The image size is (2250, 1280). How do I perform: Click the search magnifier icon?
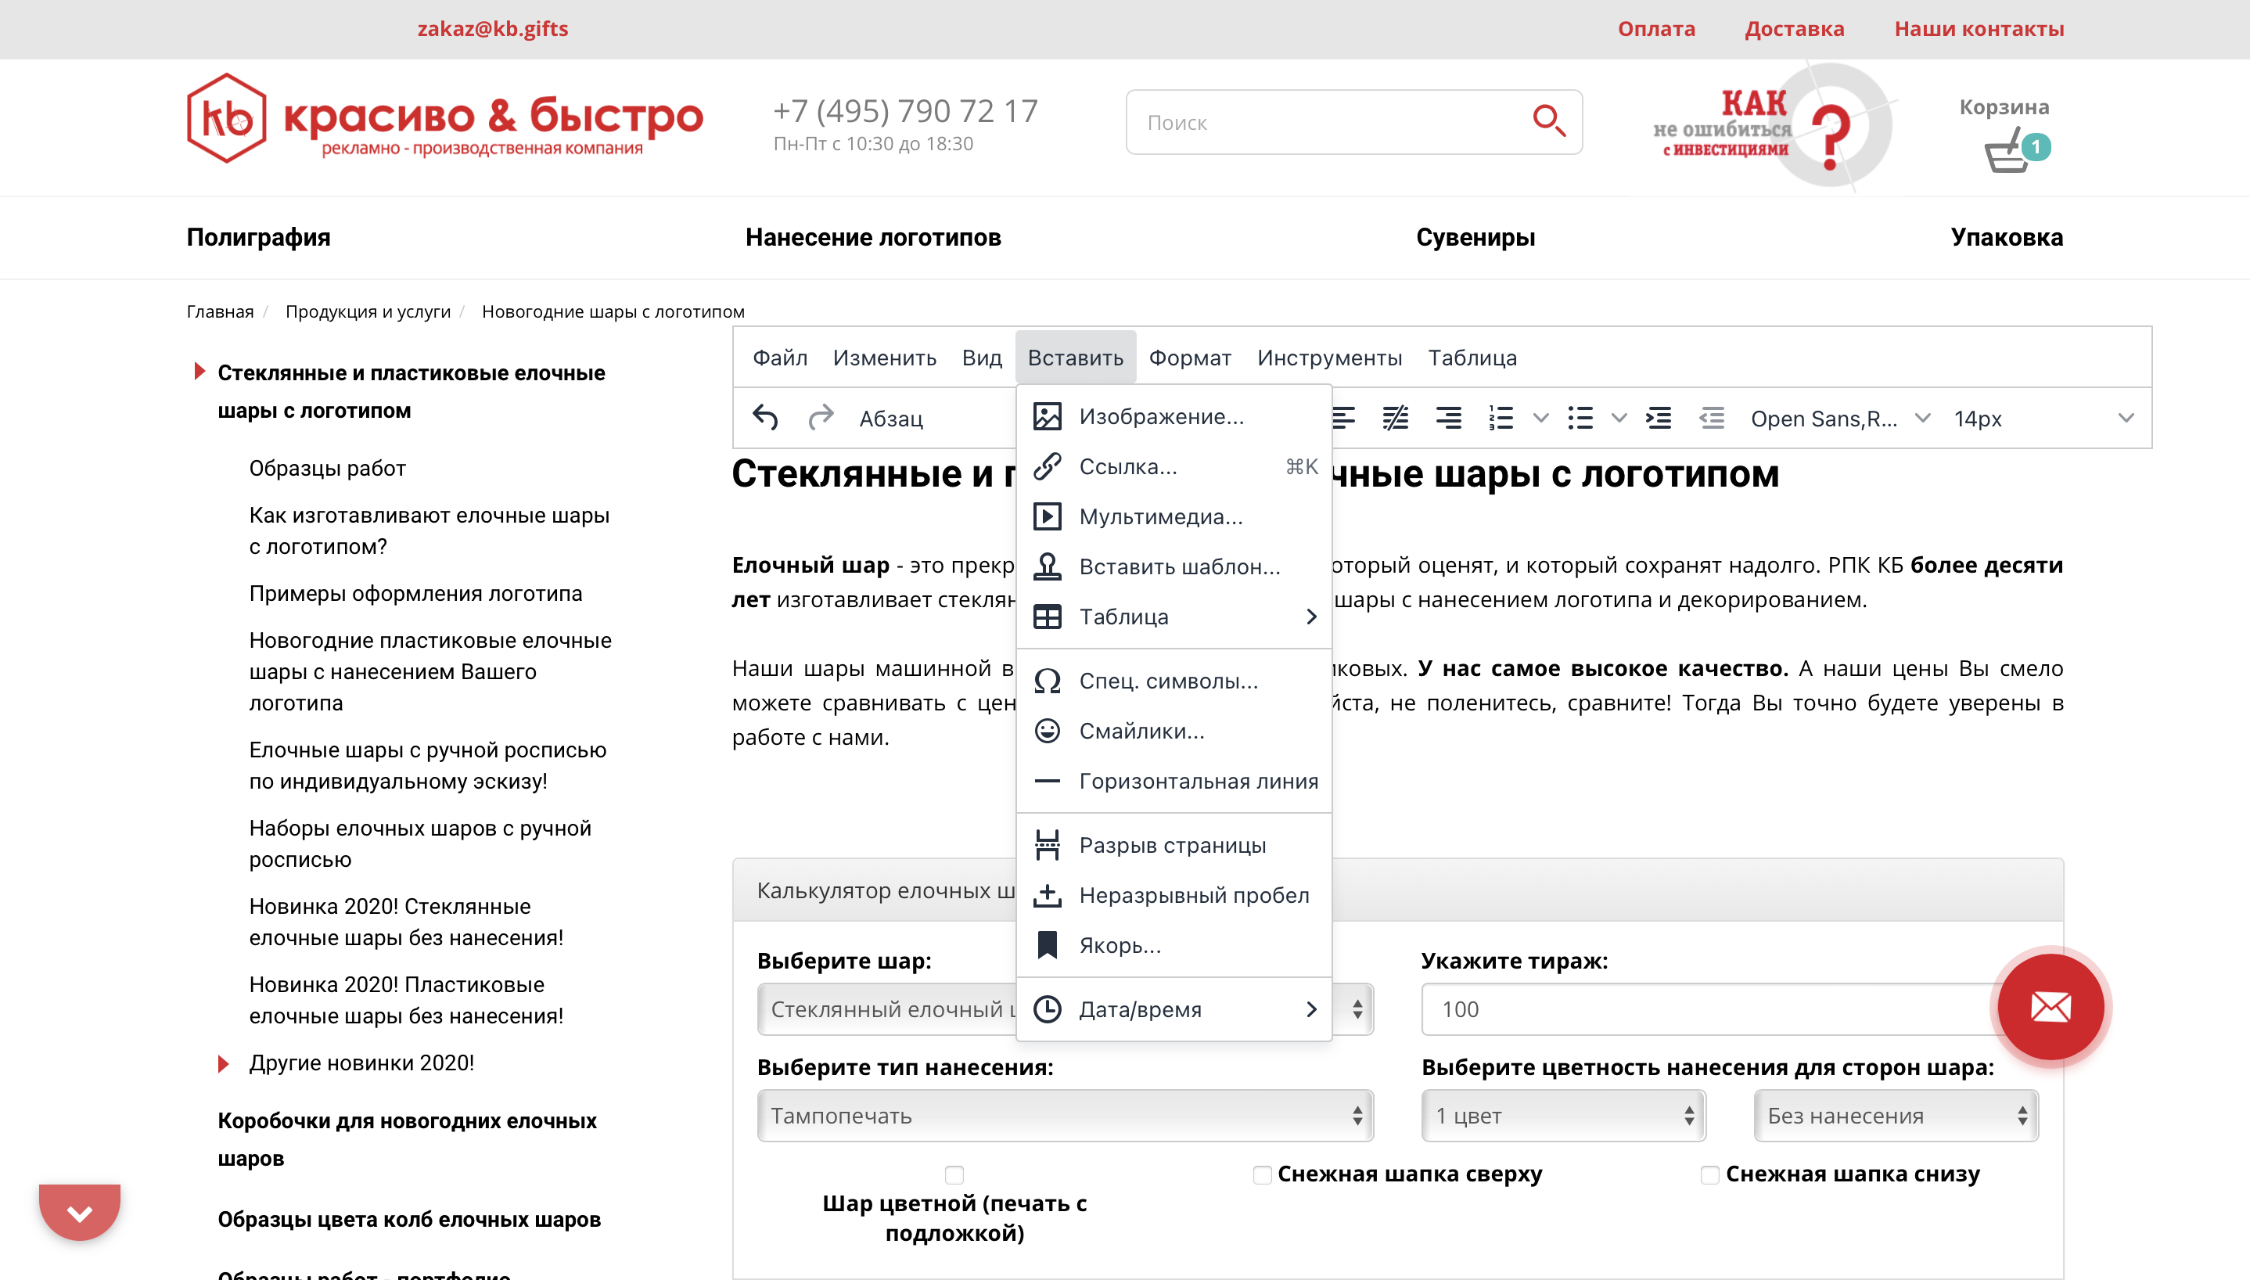(1548, 121)
